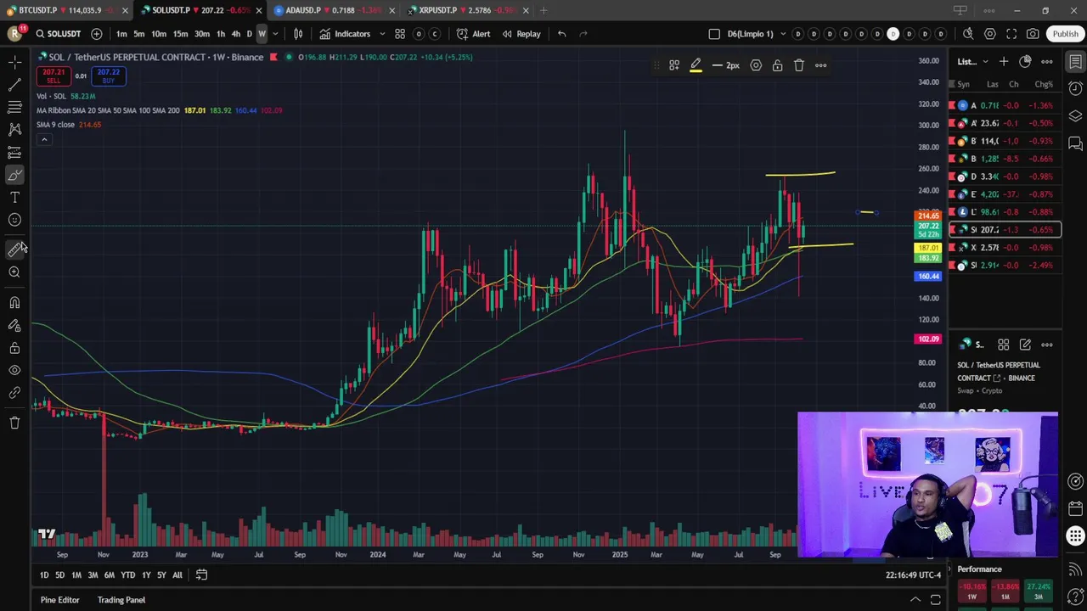This screenshot has height=611, width=1087.
Task: Select the Text annotation tool
Action: pyautogui.click(x=14, y=197)
